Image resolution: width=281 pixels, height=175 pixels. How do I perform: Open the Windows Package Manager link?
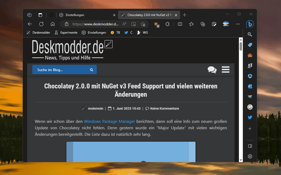pyautogui.click(x=109, y=121)
